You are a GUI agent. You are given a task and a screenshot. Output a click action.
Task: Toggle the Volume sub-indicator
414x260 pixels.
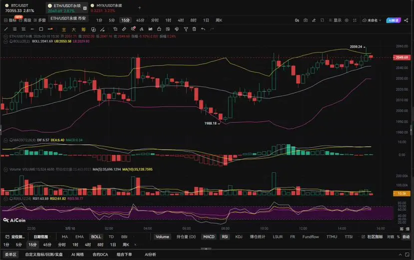[x=162, y=237]
